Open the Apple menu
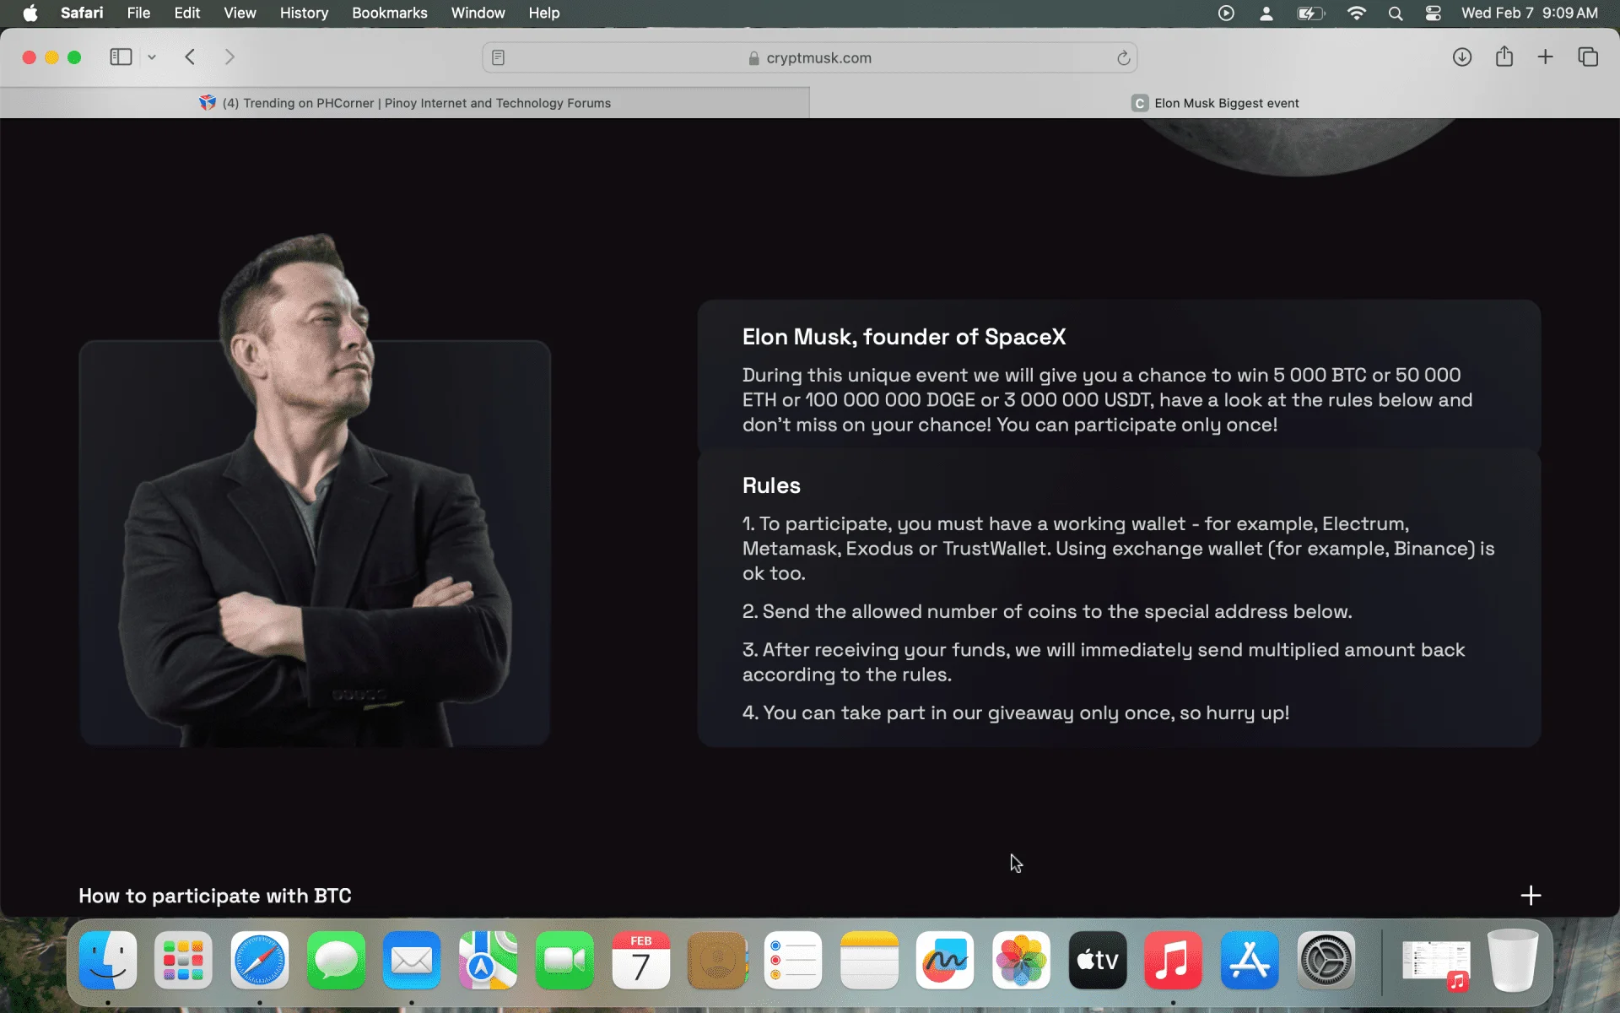Screen dimensions: 1620x1013 (x=30, y=13)
